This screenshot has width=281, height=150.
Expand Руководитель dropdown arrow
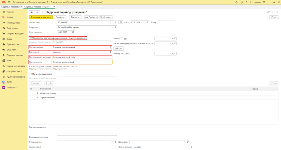[x=112, y=142]
